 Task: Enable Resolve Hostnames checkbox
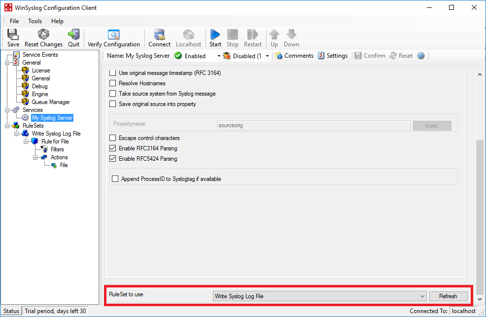pos(113,83)
